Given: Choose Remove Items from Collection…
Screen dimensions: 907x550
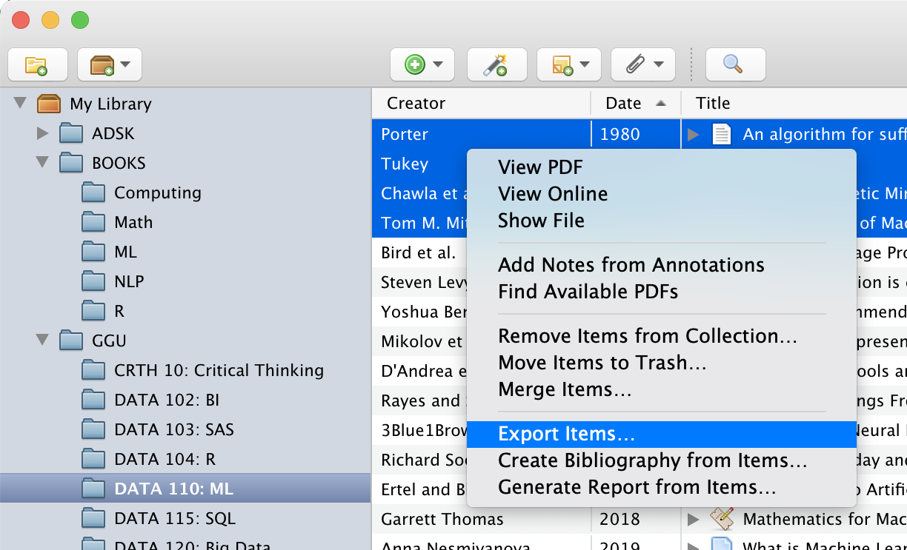Looking at the screenshot, I should pyautogui.click(x=661, y=336).
